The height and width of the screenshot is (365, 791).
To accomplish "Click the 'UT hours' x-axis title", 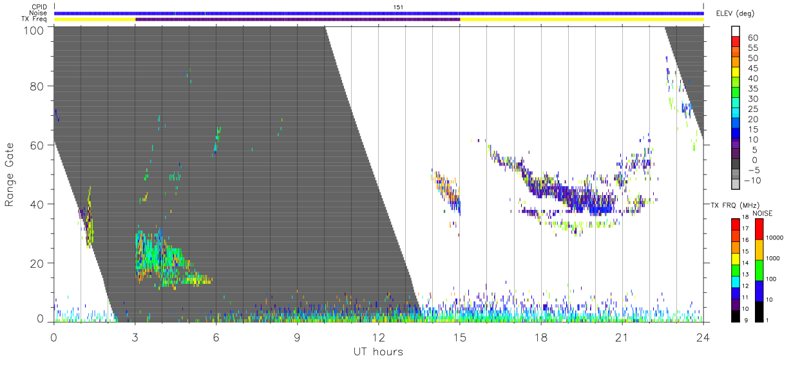I will 378,351.
